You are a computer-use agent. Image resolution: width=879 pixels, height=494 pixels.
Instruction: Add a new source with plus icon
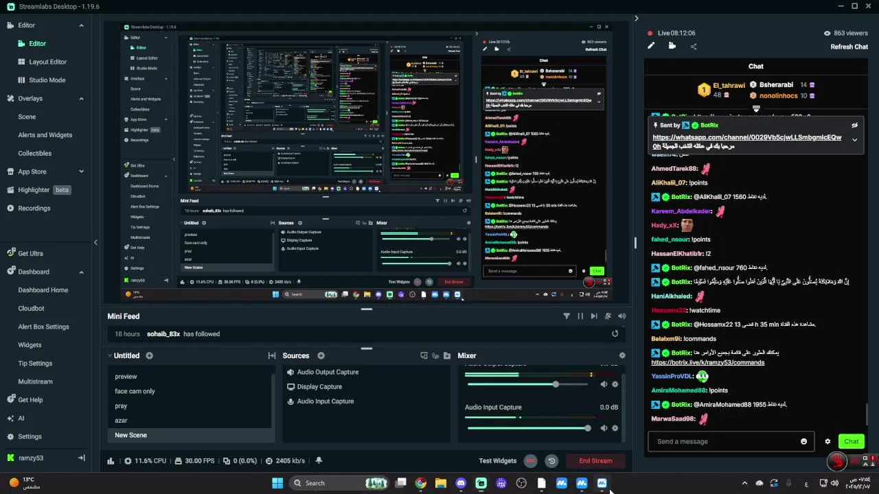(321, 356)
